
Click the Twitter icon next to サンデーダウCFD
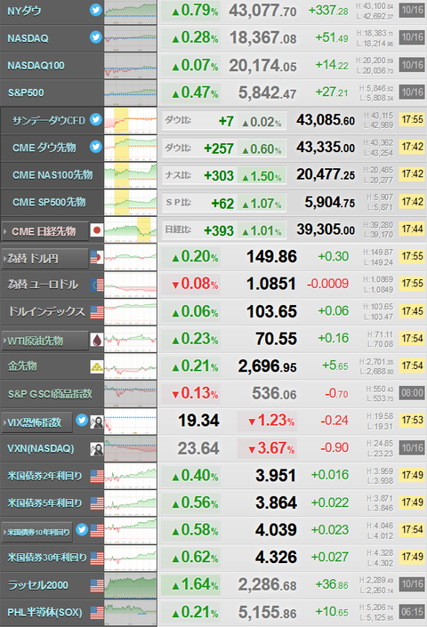pyautogui.click(x=95, y=119)
